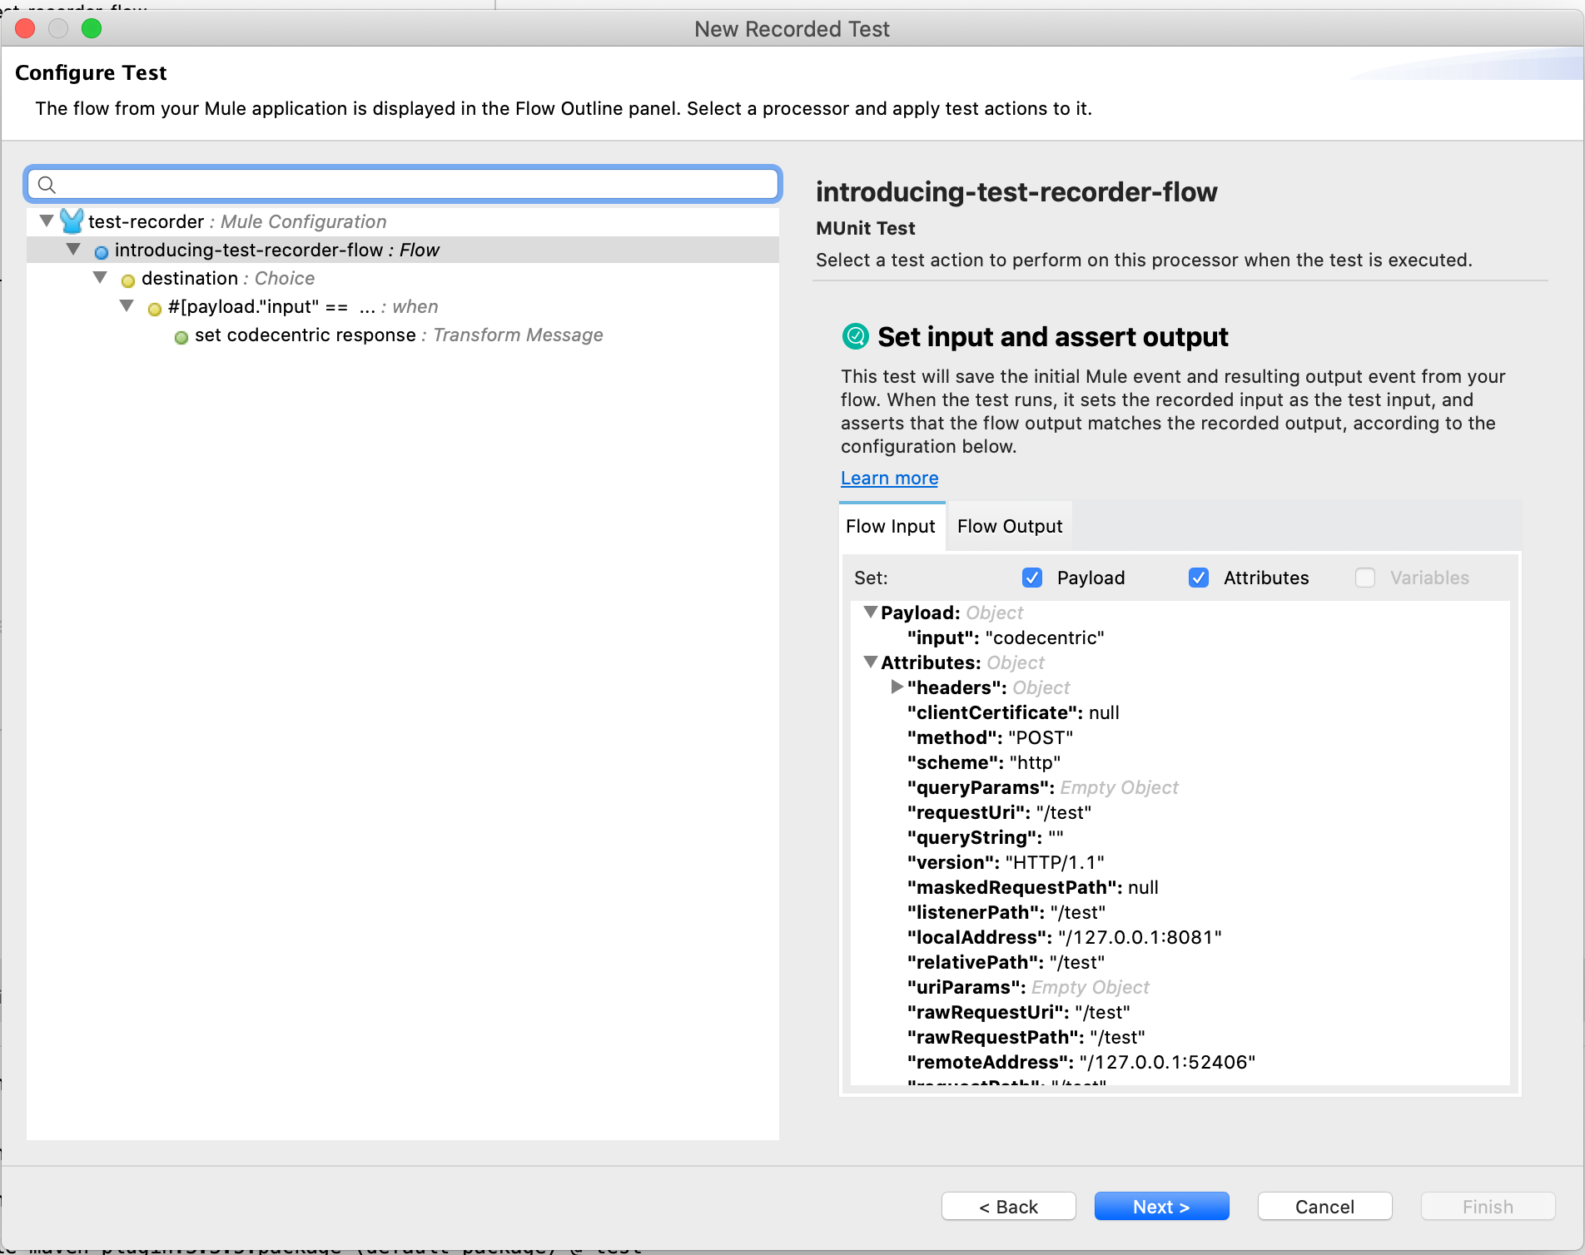Expand the "headers" object node
Image resolution: width=1585 pixels, height=1255 pixels.
click(897, 687)
